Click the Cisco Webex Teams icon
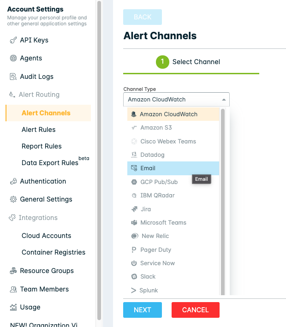This screenshot has height=327, width=286. (134, 142)
